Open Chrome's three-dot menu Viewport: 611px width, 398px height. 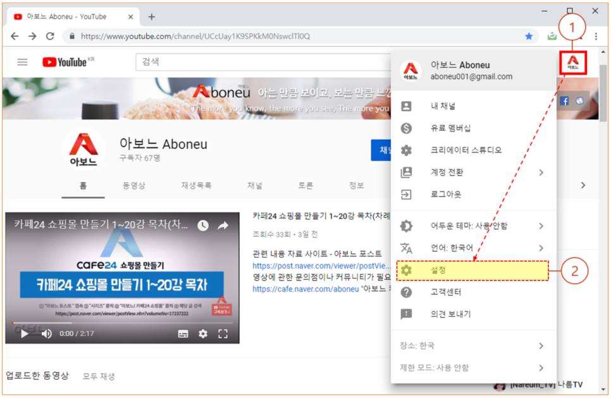[596, 36]
